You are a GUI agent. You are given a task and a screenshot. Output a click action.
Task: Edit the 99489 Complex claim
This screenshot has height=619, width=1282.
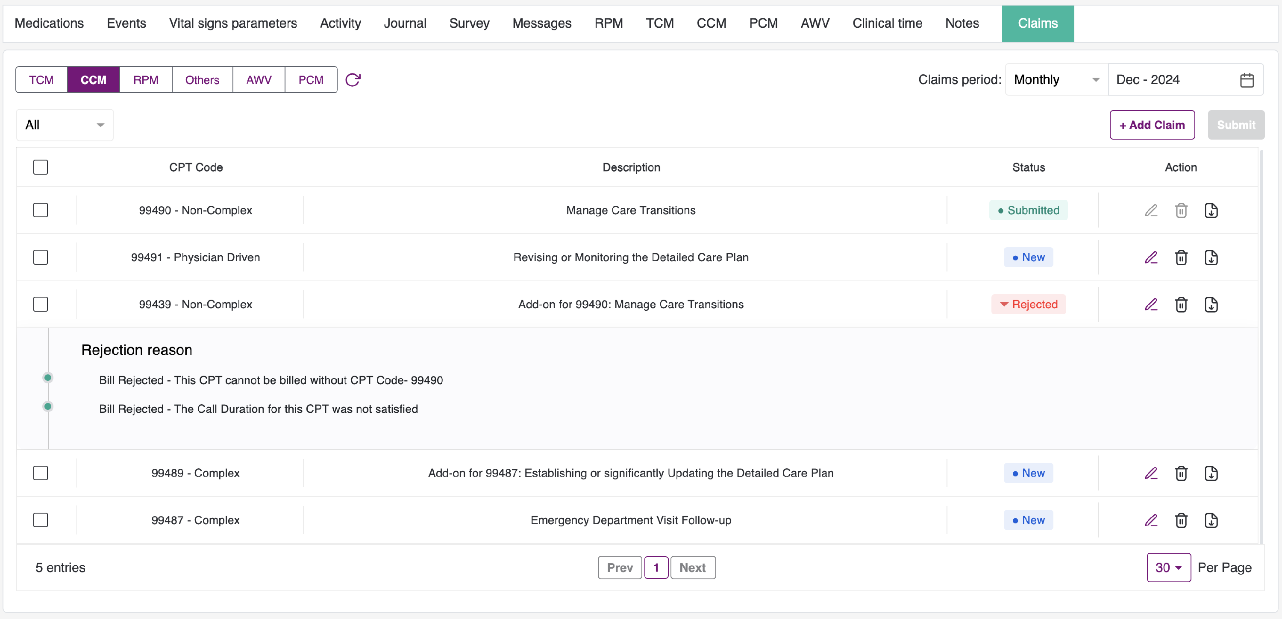pyautogui.click(x=1151, y=473)
